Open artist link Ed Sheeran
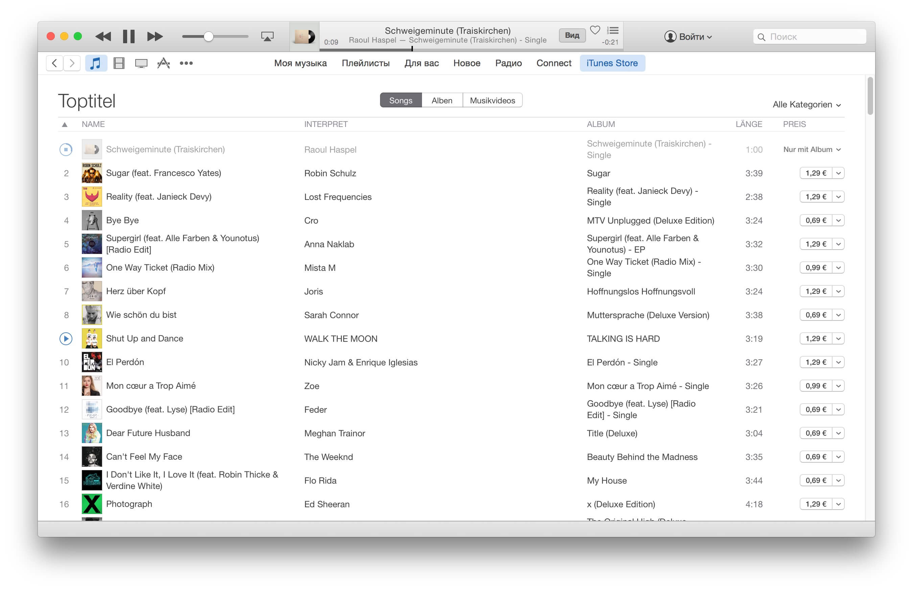Image resolution: width=913 pixels, height=591 pixels. pyautogui.click(x=327, y=505)
